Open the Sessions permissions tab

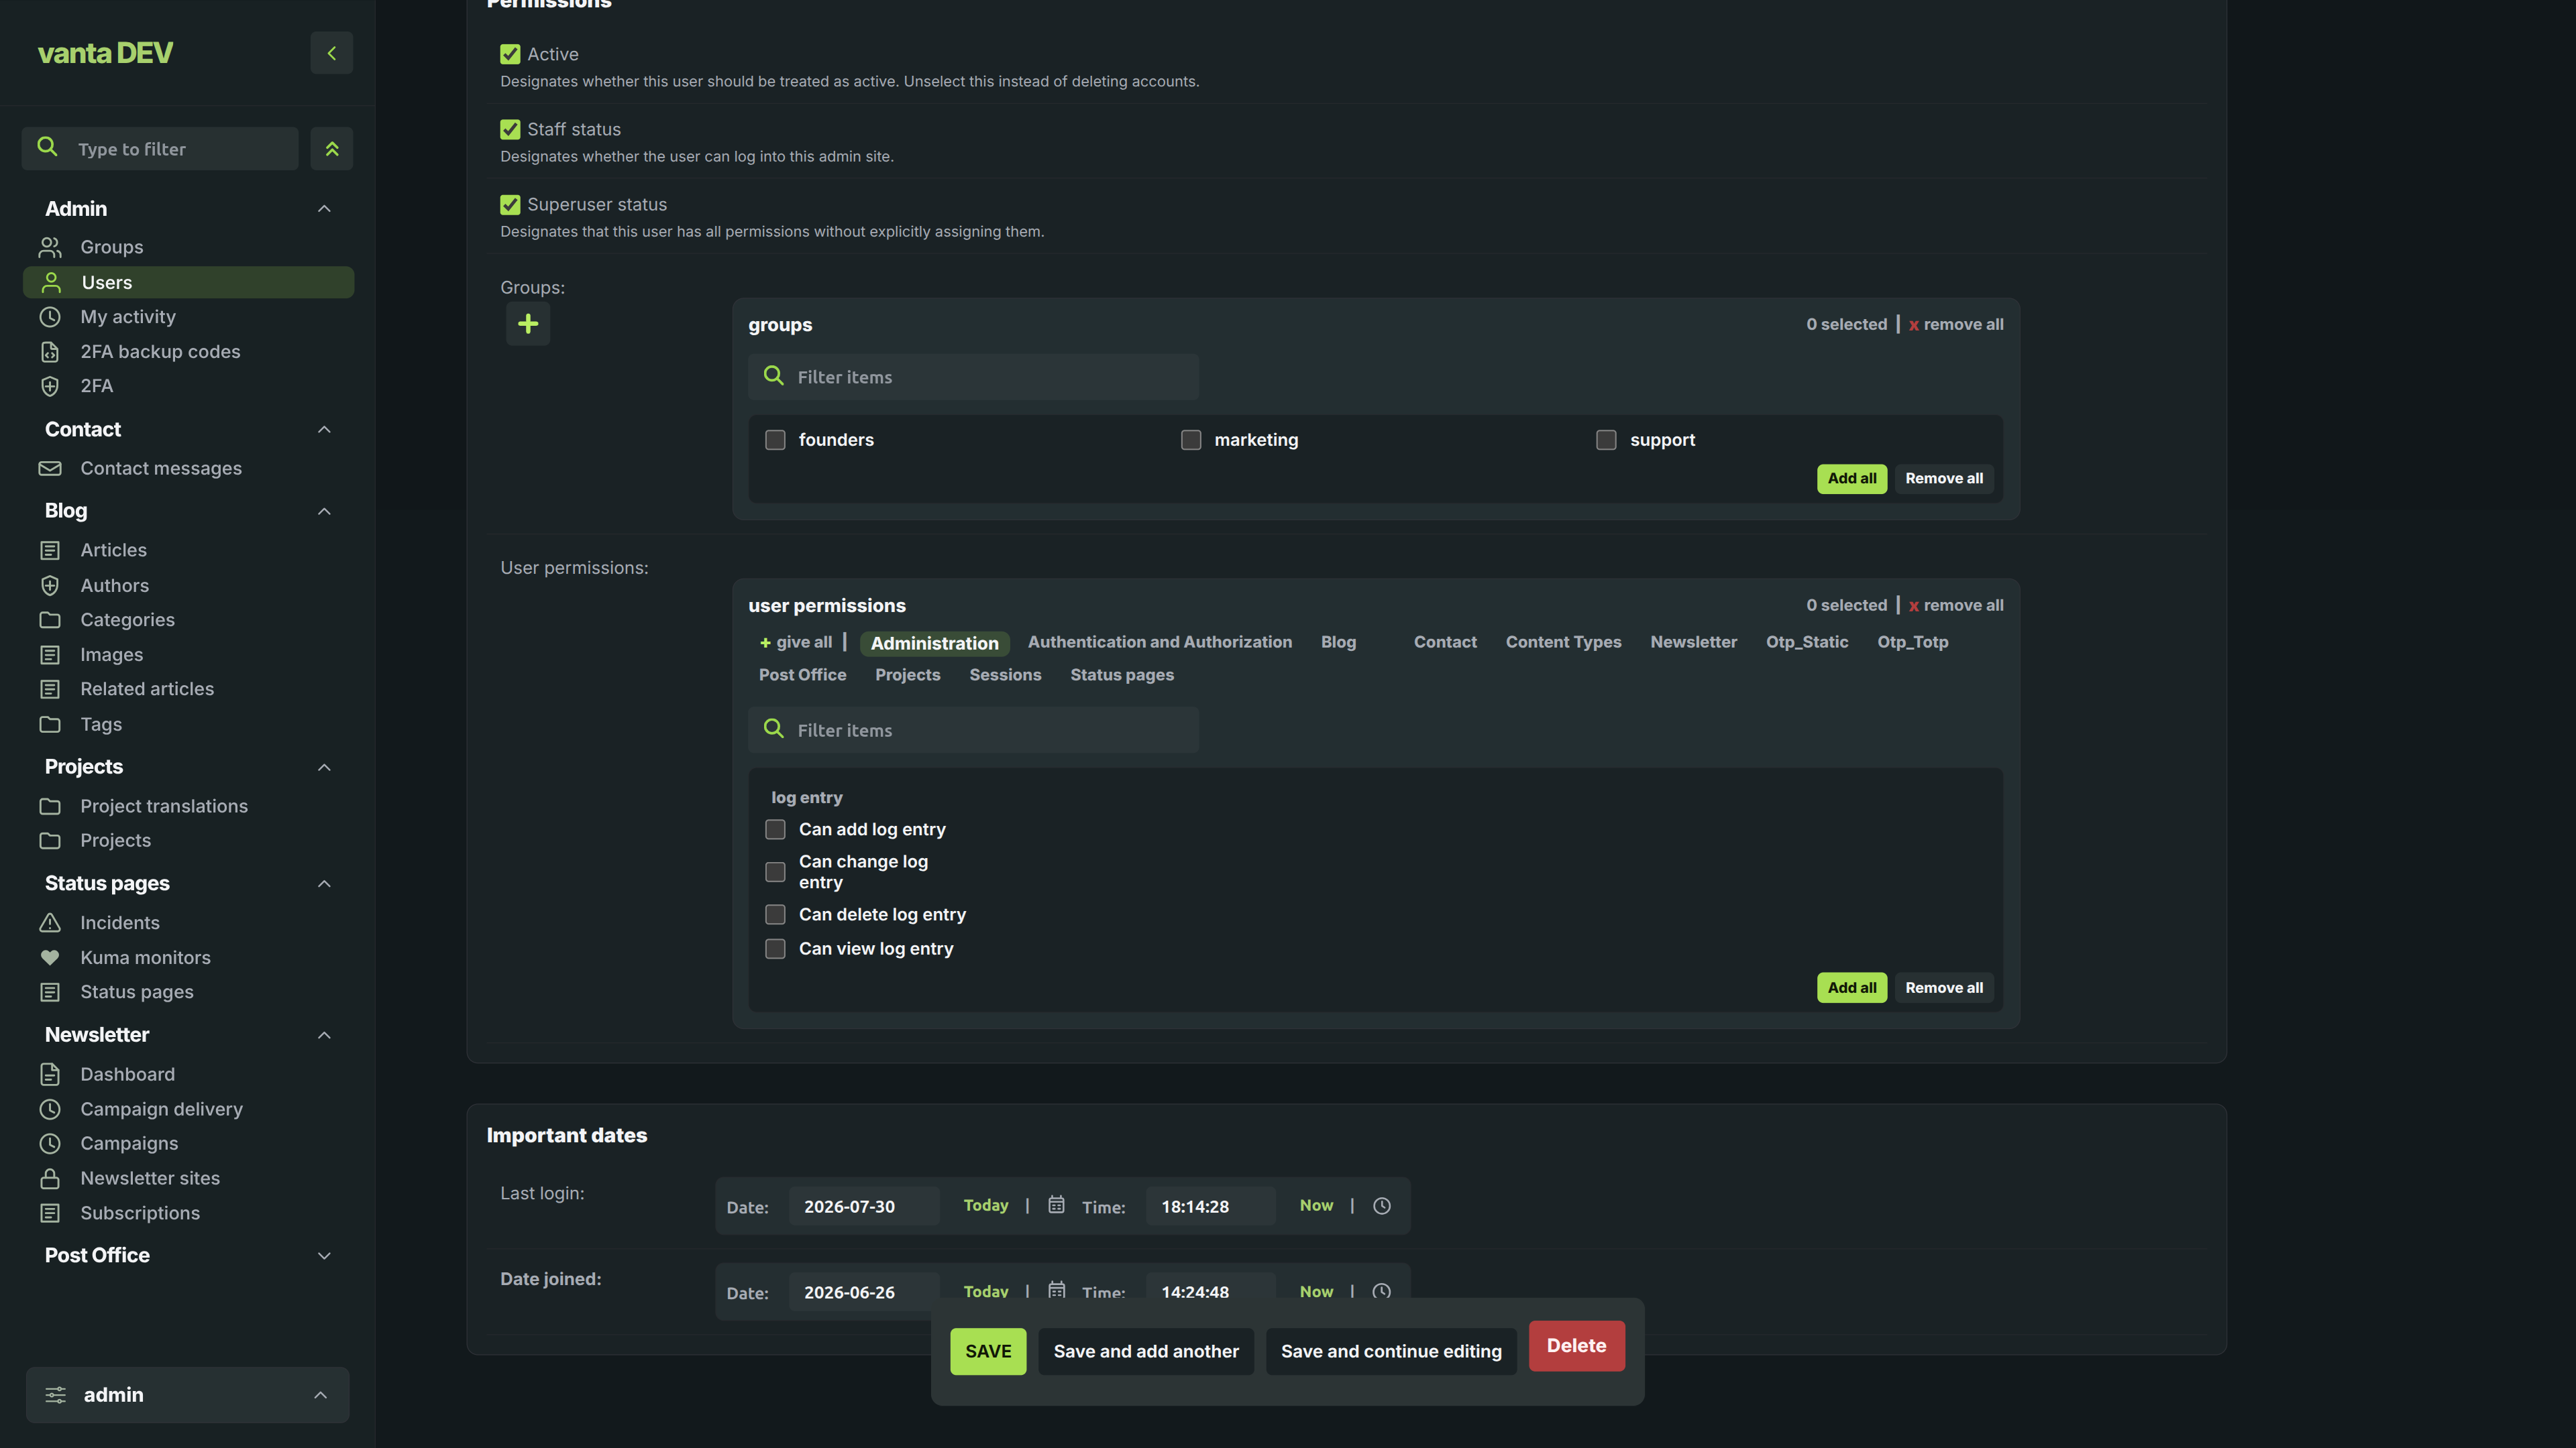point(1005,676)
